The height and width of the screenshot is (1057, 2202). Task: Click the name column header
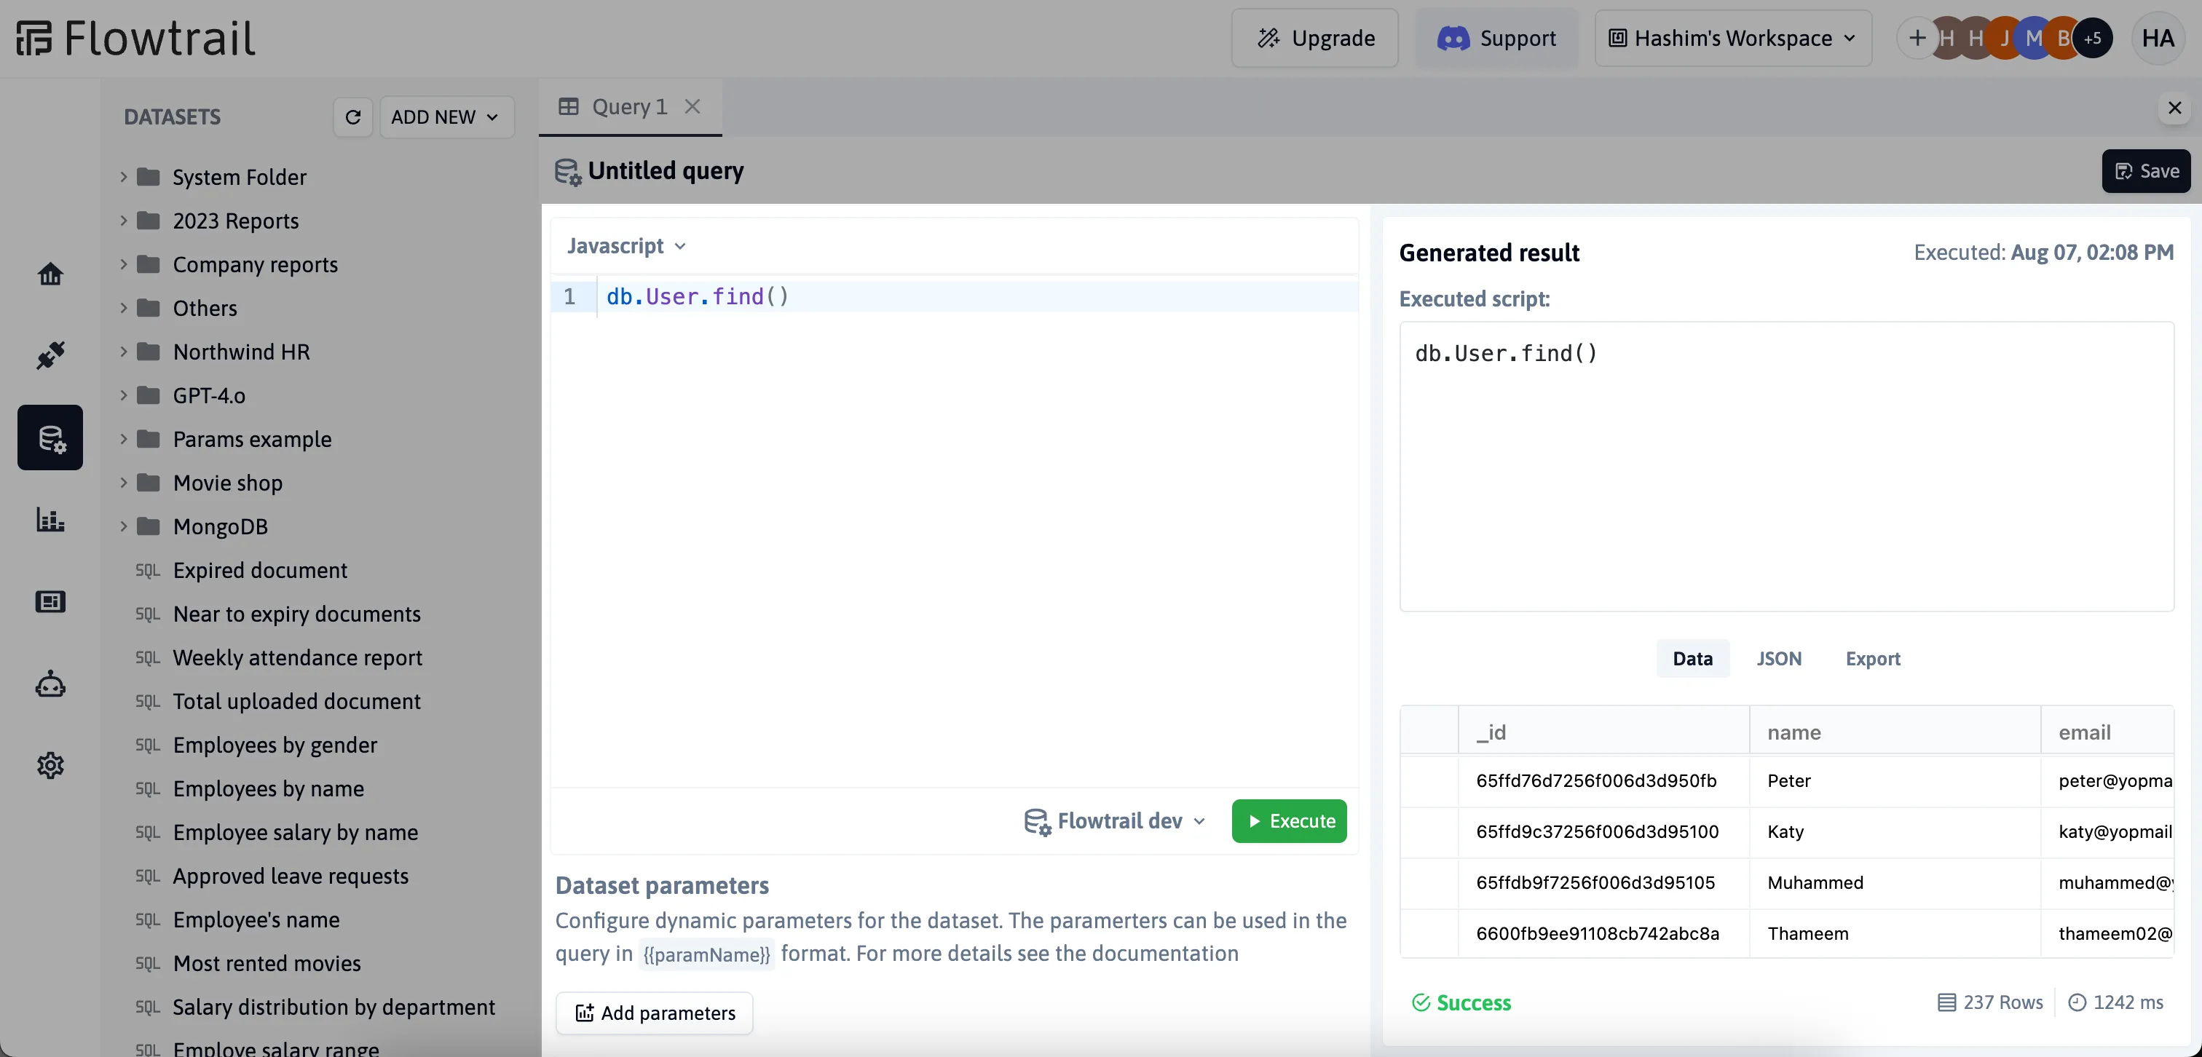pyautogui.click(x=1894, y=732)
